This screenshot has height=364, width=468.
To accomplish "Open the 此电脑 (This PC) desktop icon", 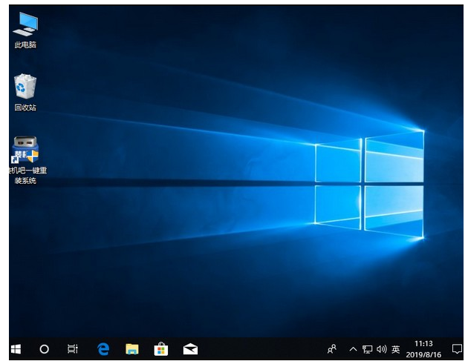I will pyautogui.click(x=25, y=24).
